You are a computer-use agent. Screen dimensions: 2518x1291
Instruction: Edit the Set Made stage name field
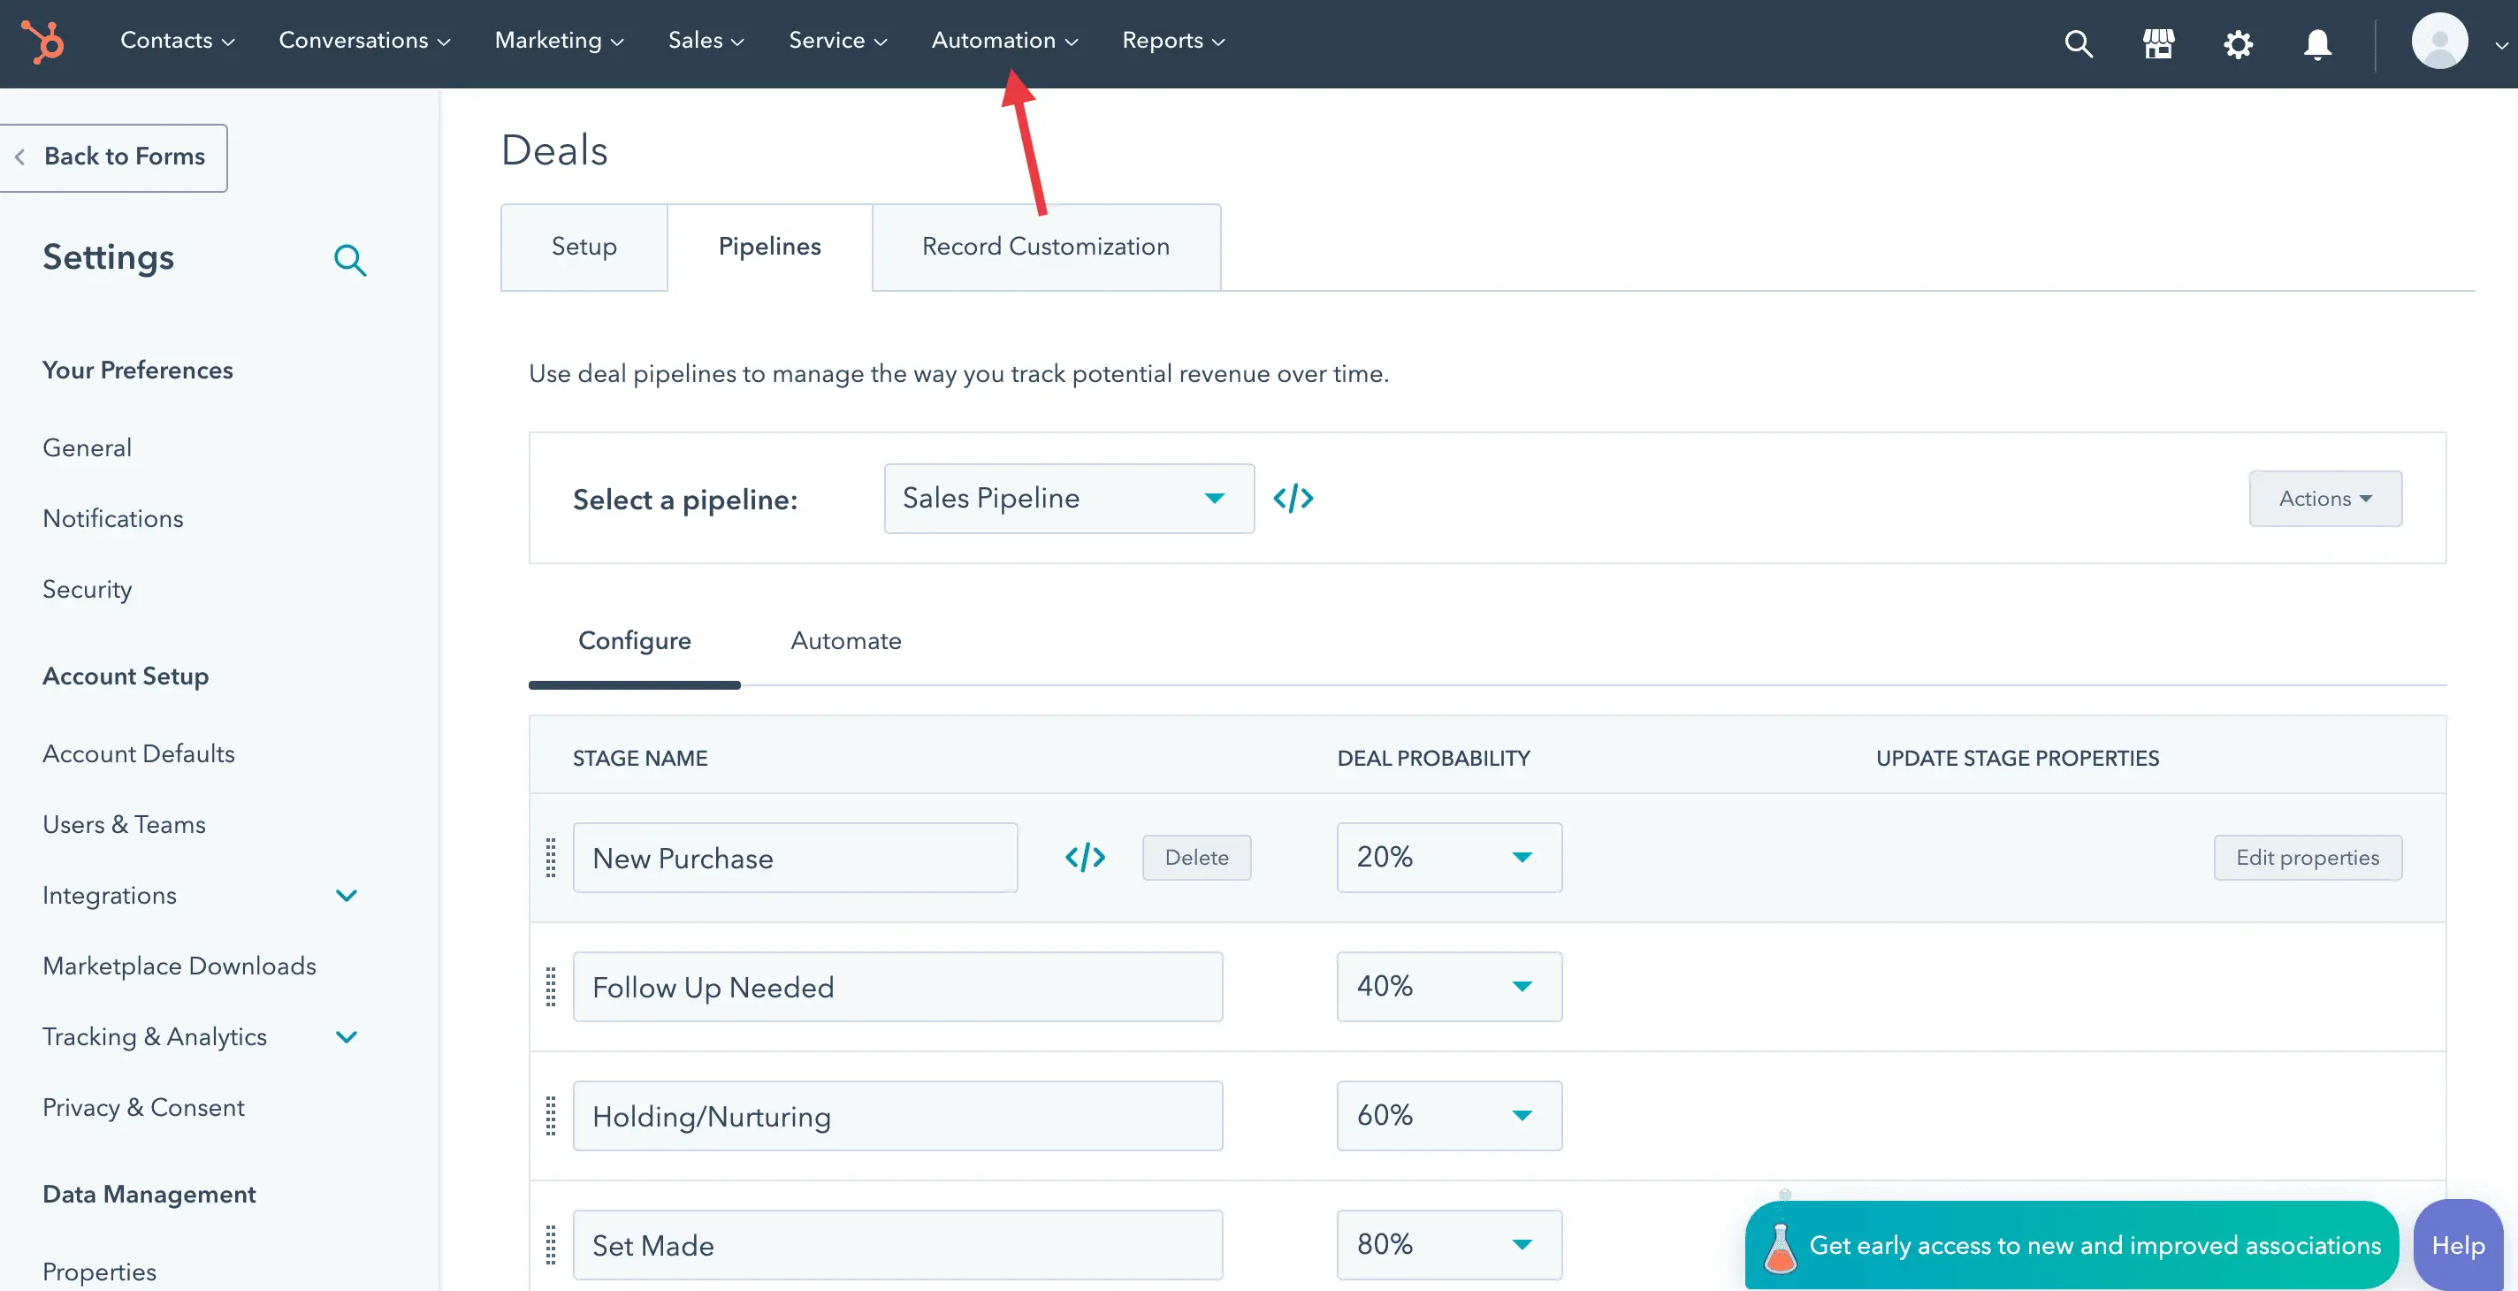(x=897, y=1244)
